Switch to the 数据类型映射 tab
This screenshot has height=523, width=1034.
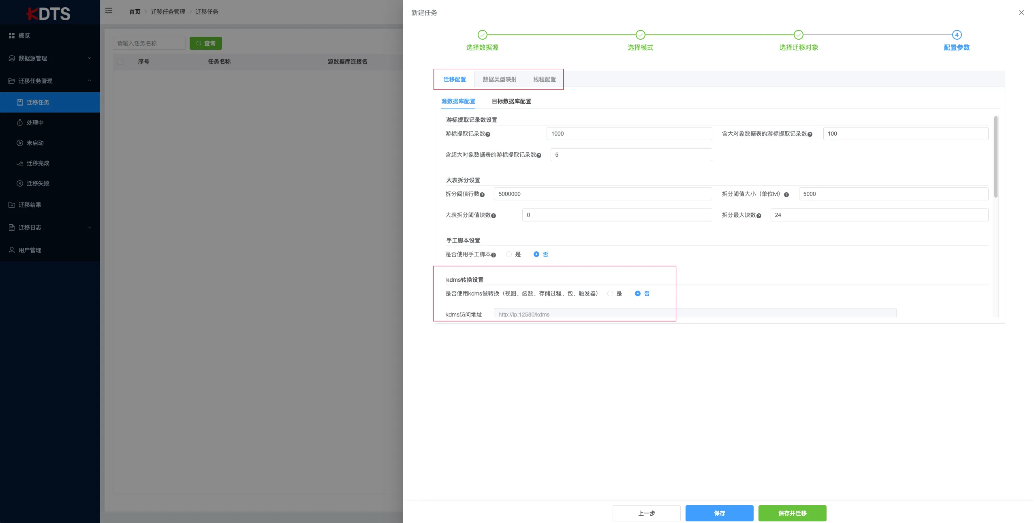[499, 79]
